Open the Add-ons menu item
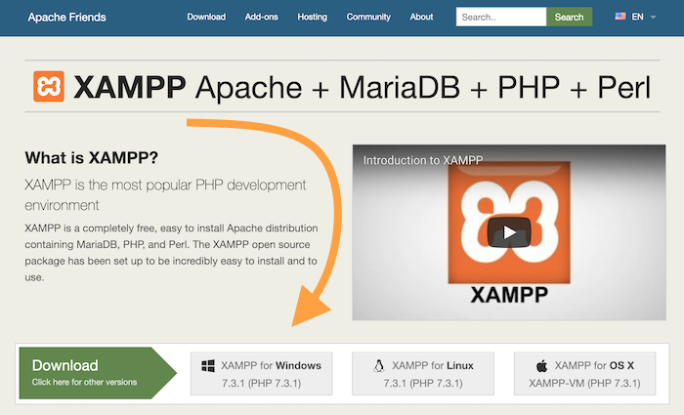The height and width of the screenshot is (415, 684). pyautogui.click(x=261, y=17)
